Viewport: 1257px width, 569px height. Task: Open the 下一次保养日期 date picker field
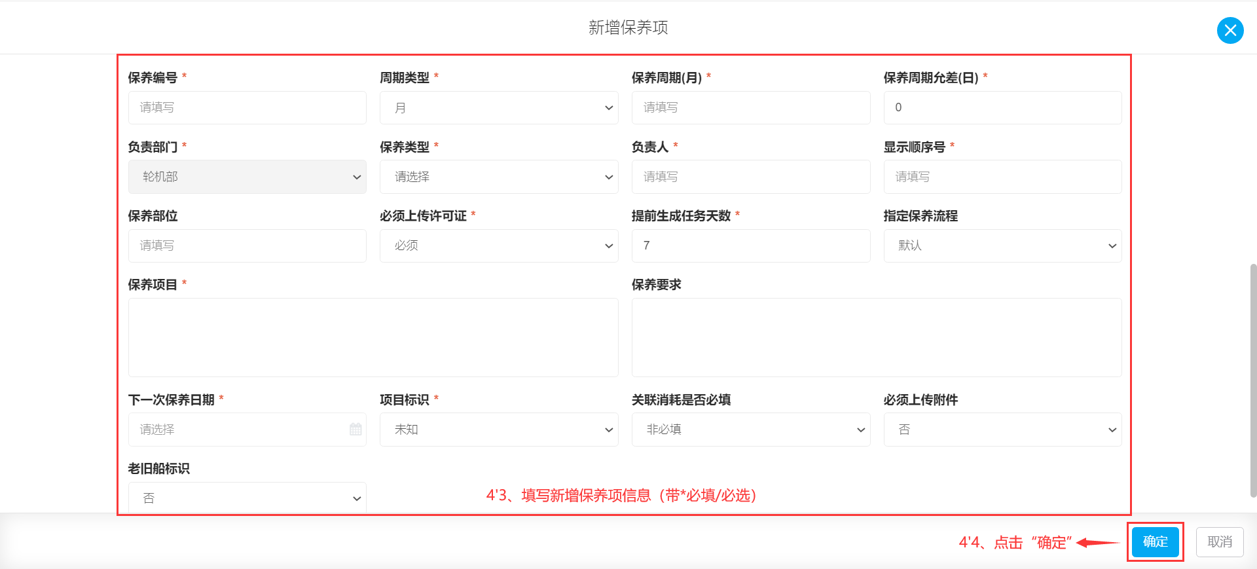coord(247,430)
